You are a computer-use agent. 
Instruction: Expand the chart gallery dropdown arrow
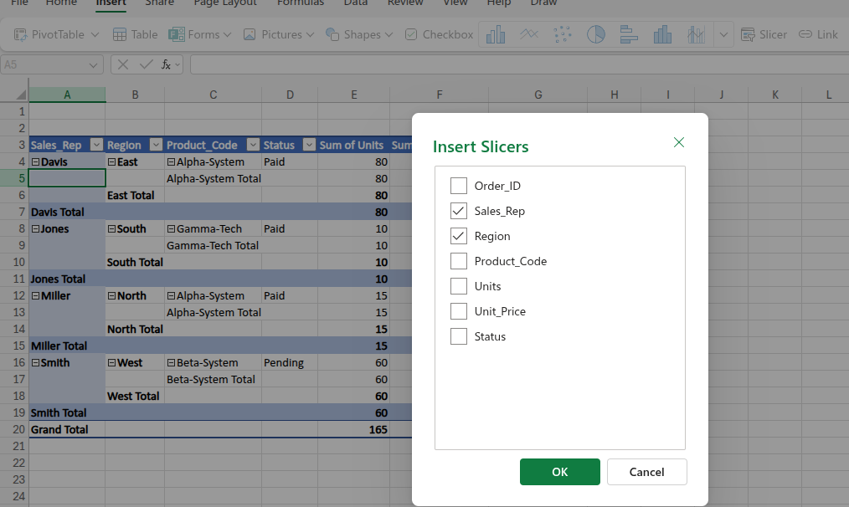click(723, 34)
